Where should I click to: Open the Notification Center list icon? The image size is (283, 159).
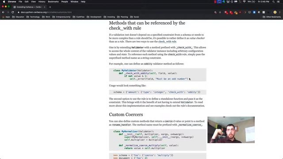[x=278, y=2]
